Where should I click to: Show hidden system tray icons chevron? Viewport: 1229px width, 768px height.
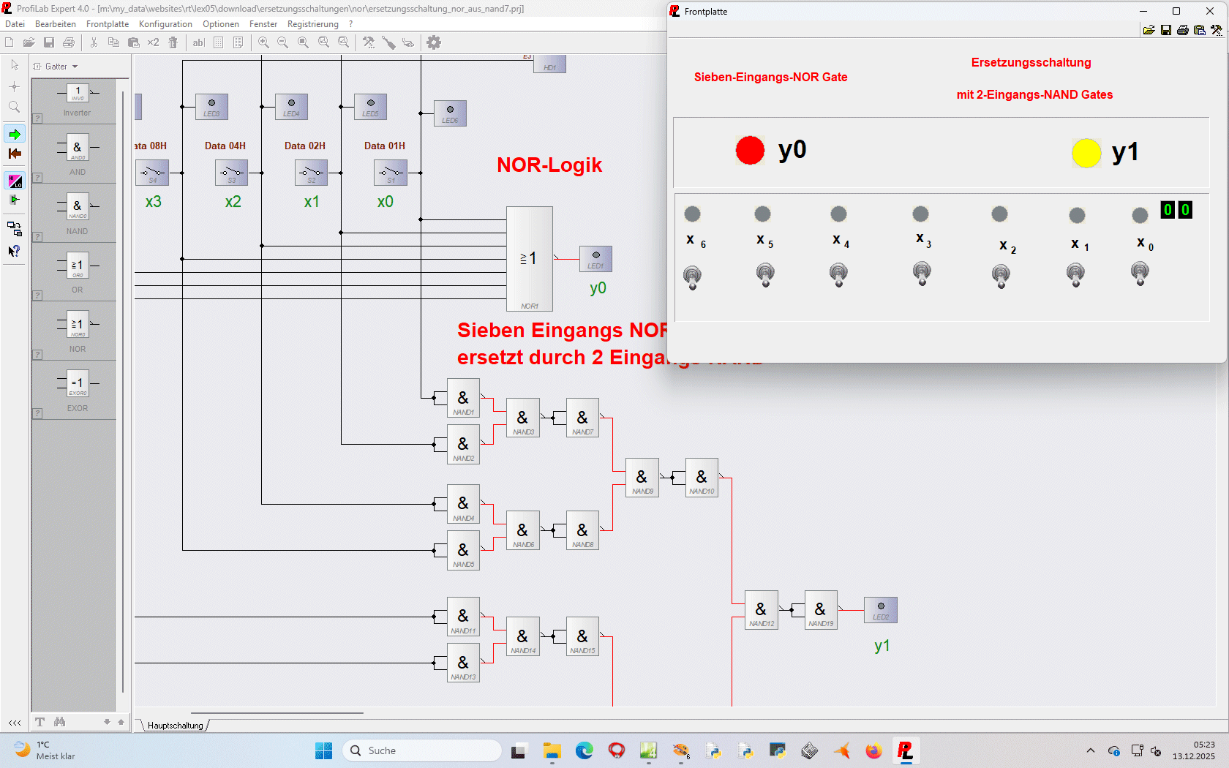pos(1091,750)
